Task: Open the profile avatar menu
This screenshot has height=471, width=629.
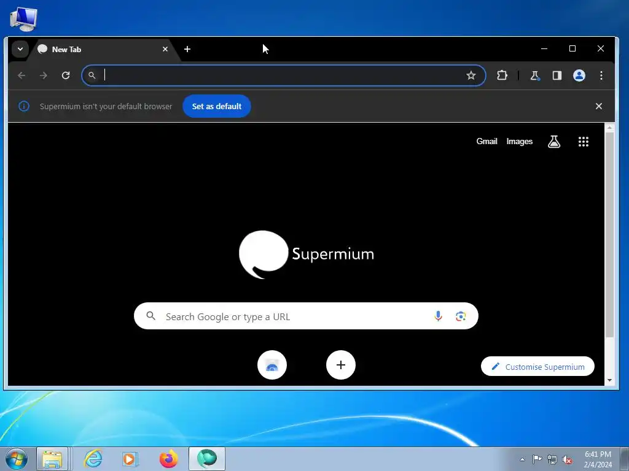Action: (x=579, y=75)
